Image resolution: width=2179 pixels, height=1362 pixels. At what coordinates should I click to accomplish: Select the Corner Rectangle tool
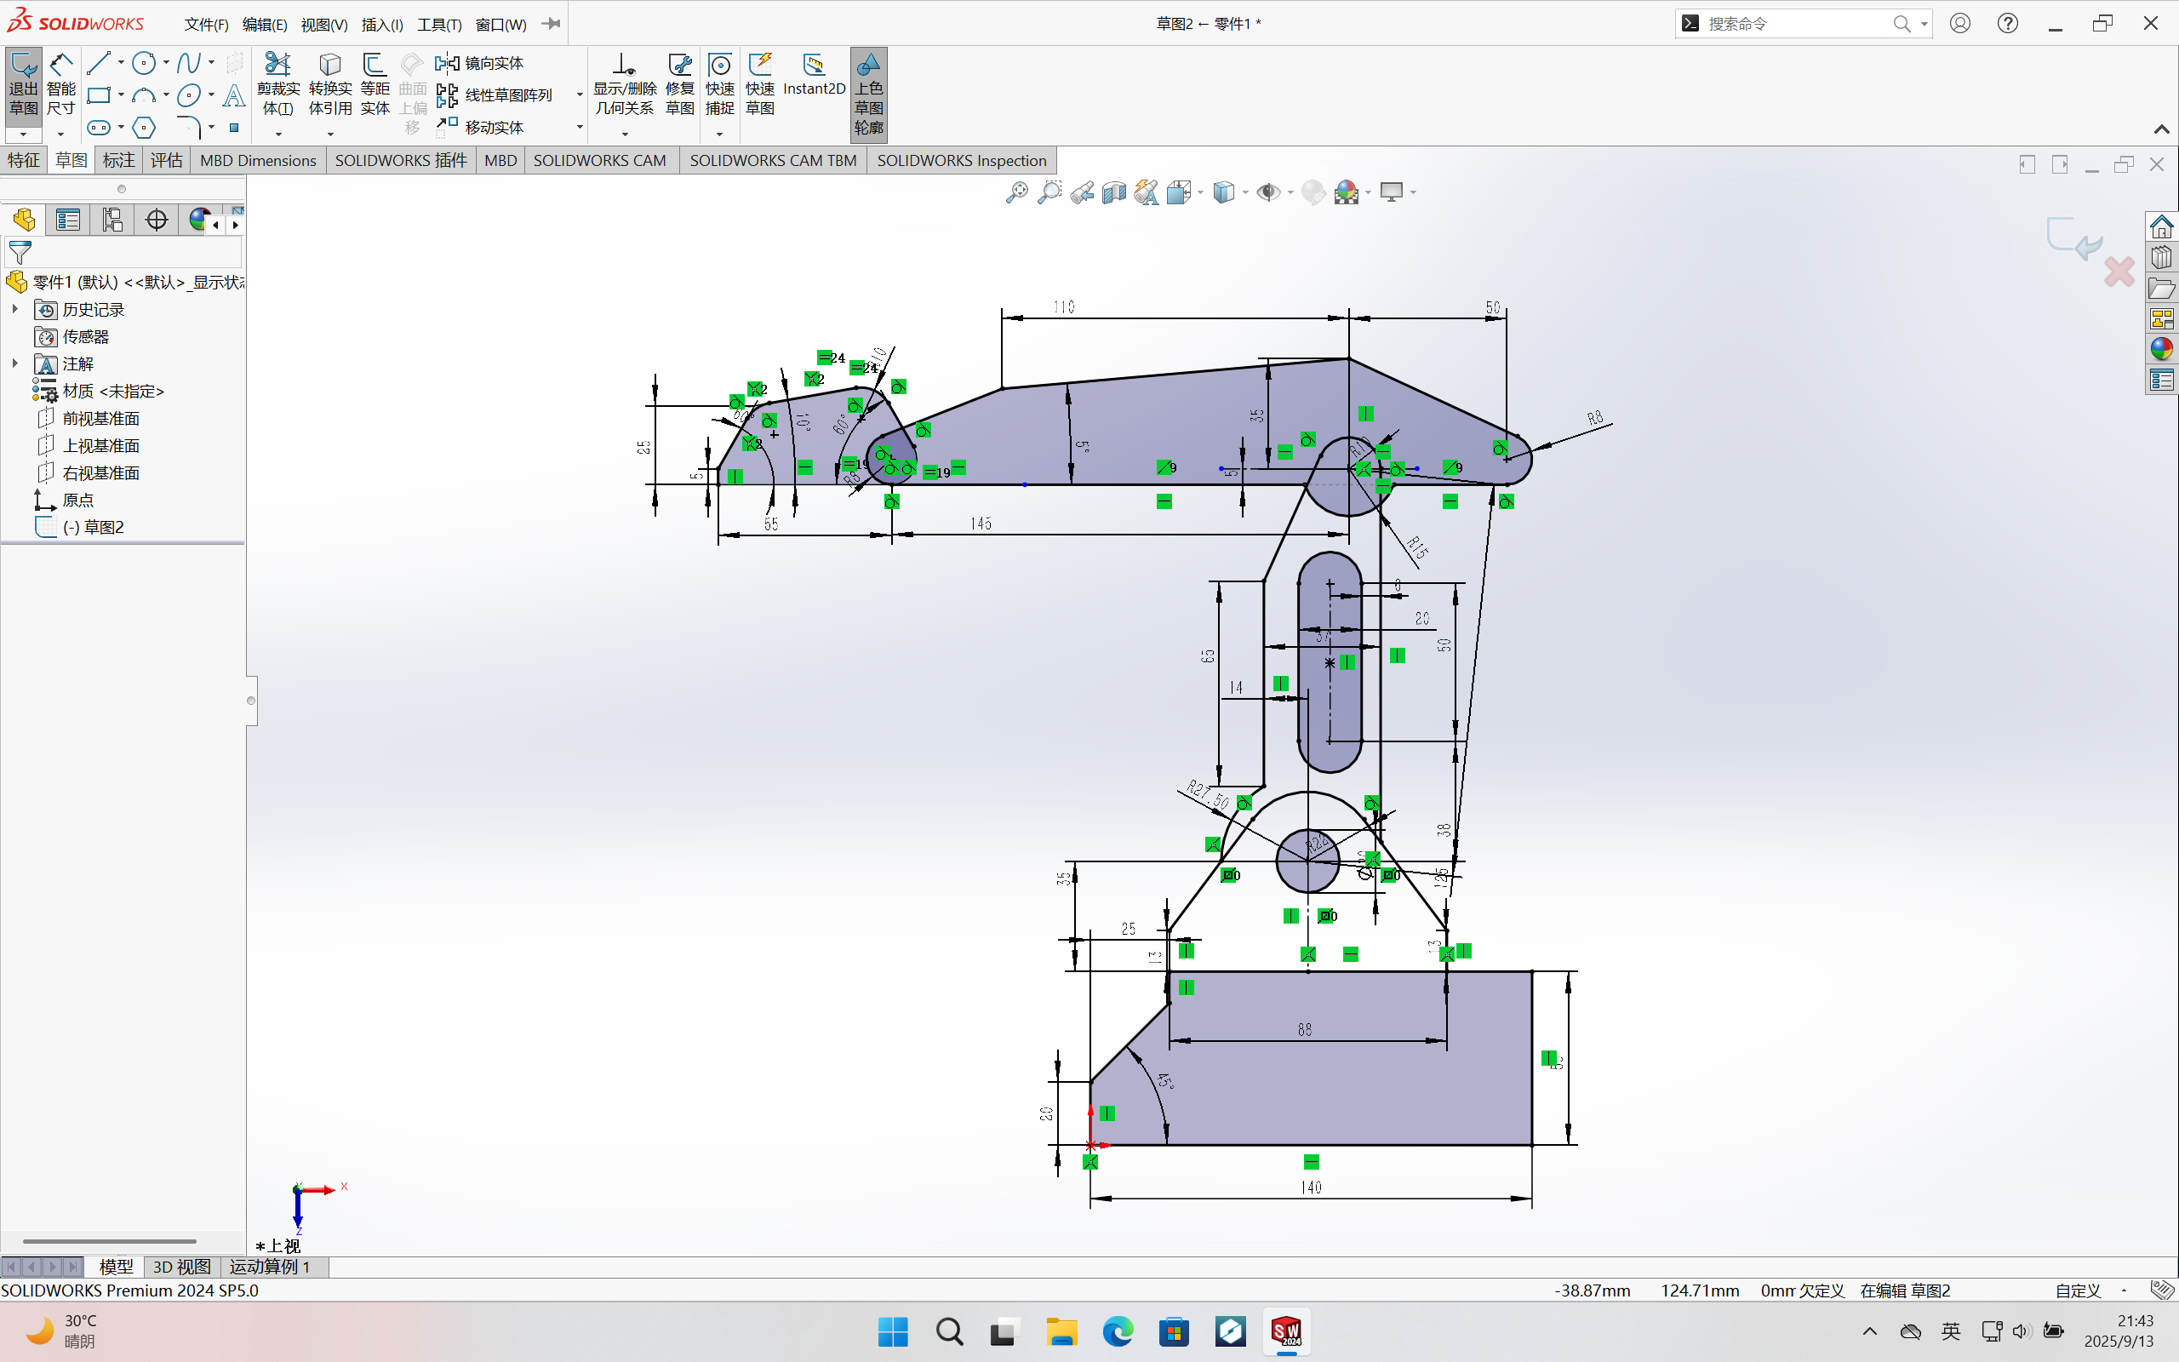[99, 95]
